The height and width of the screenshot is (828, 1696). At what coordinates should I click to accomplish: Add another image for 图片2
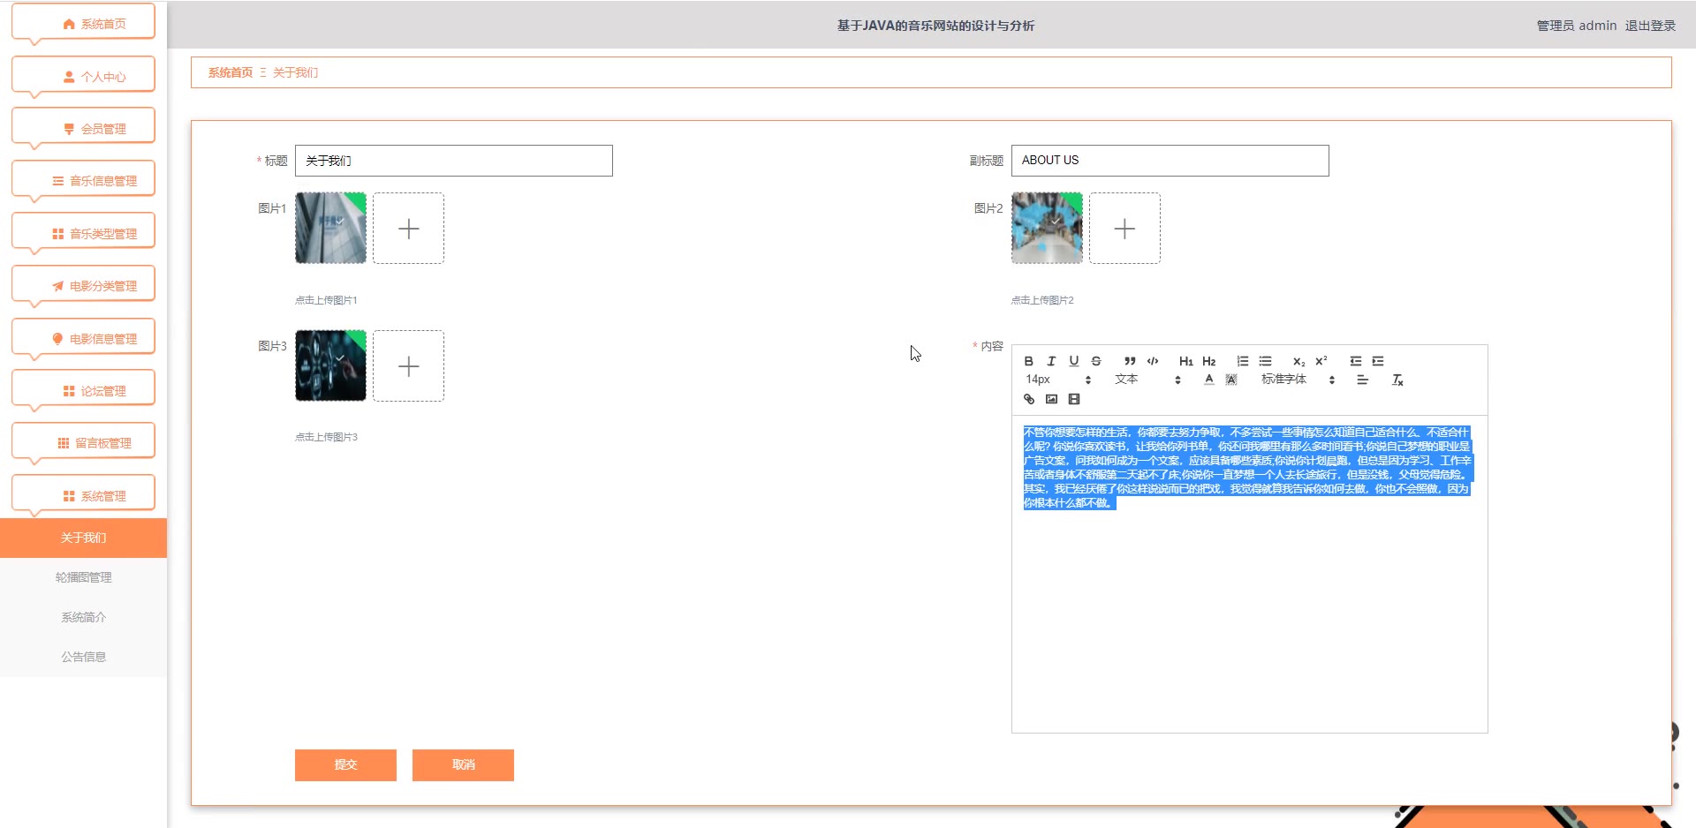[x=1124, y=229]
